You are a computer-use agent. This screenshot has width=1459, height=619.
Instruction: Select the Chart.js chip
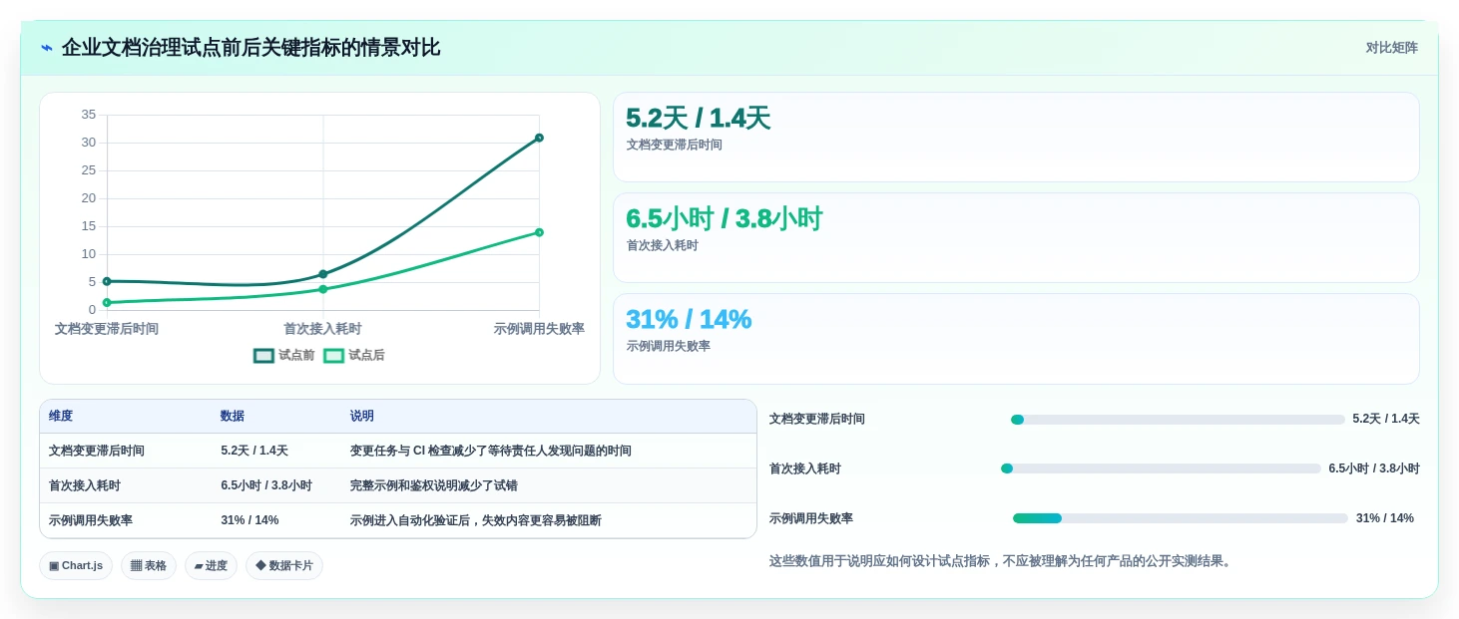(x=76, y=566)
